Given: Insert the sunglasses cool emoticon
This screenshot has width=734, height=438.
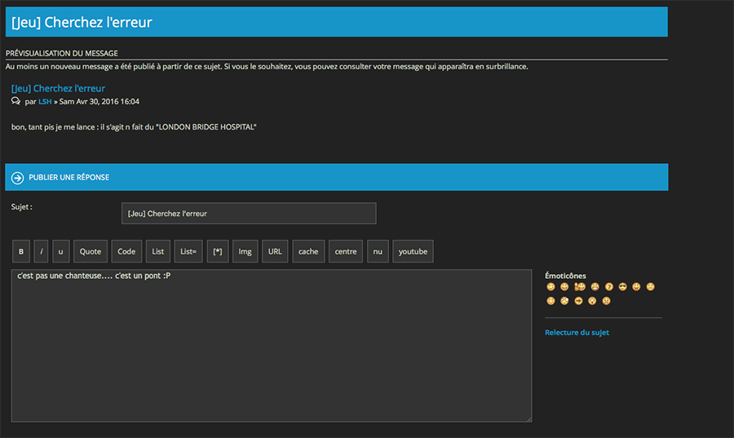Looking at the screenshot, I should (x=622, y=287).
